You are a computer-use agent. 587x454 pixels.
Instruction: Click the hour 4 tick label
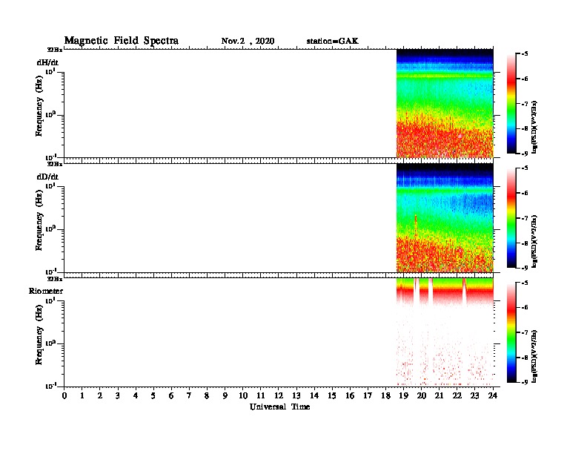point(136,396)
